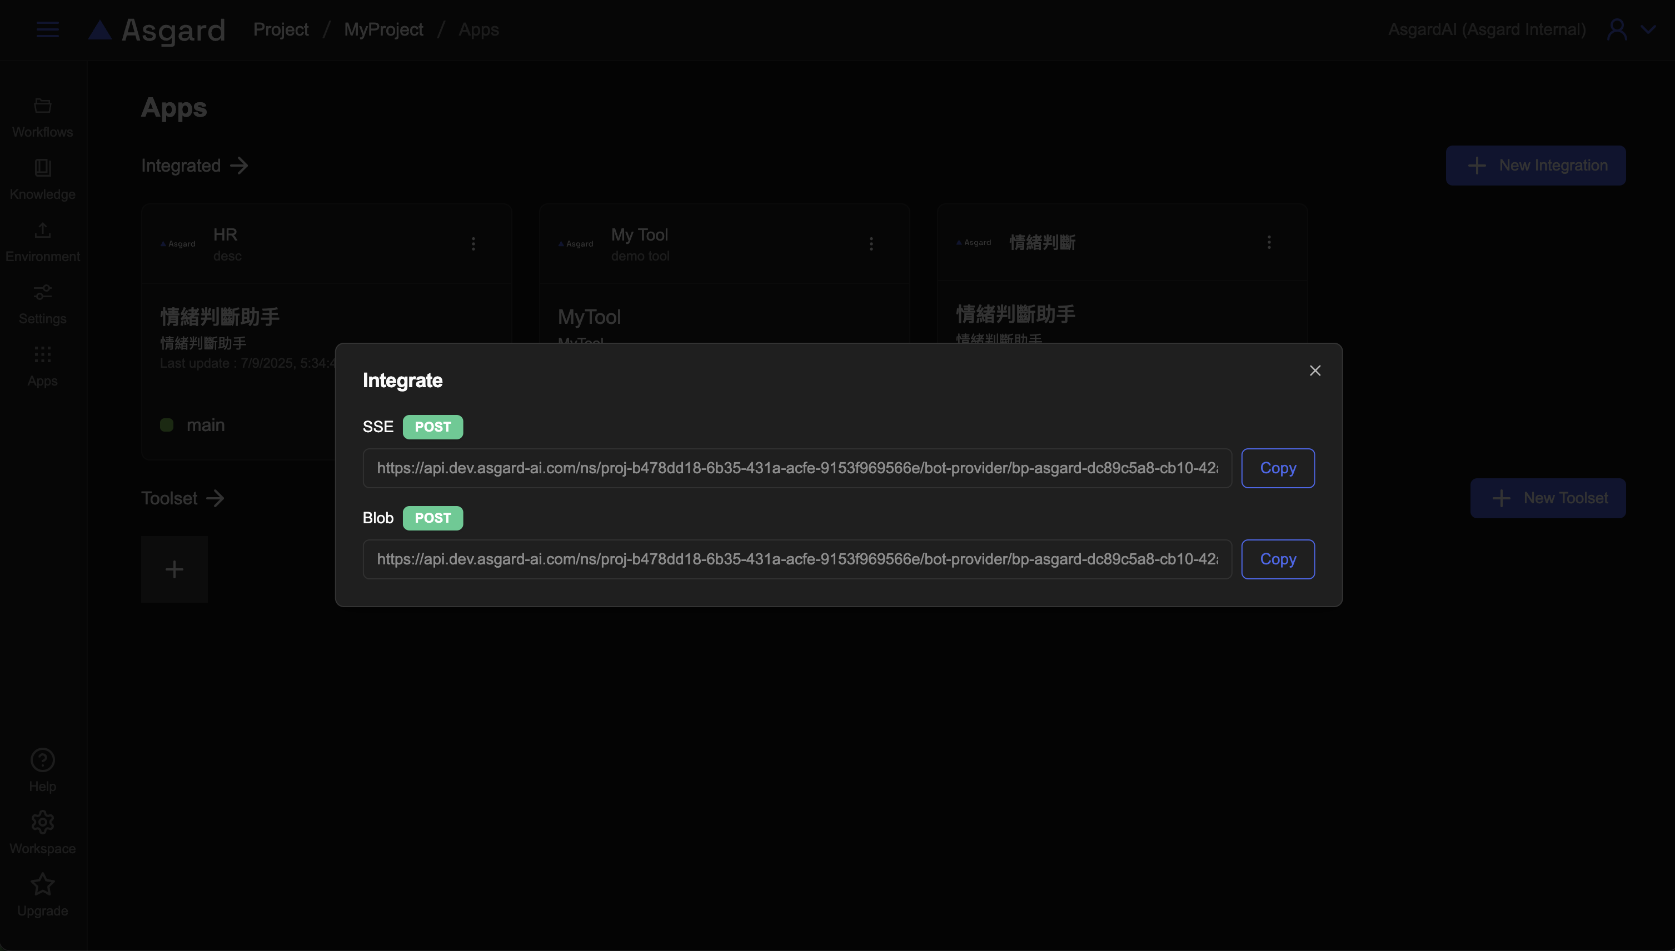
Task: Click the SSE URL input field
Action: click(796, 468)
